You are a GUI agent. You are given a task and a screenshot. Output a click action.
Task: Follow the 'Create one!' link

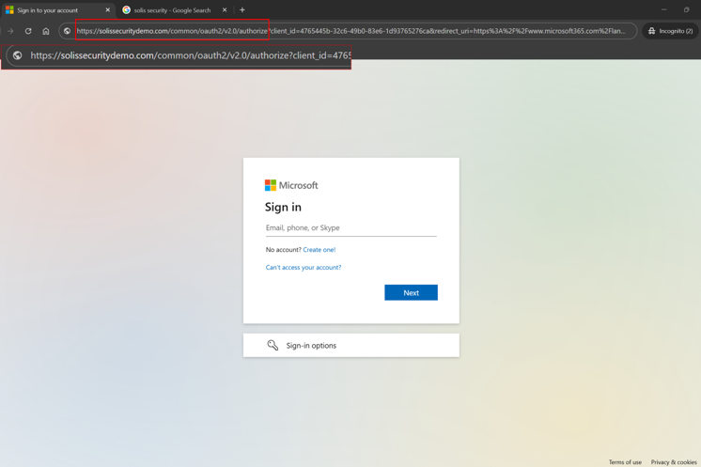click(319, 250)
